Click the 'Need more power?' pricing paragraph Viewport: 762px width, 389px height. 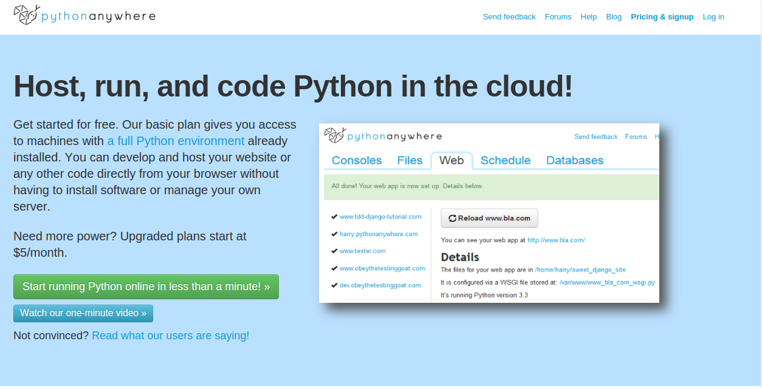pyautogui.click(x=130, y=244)
